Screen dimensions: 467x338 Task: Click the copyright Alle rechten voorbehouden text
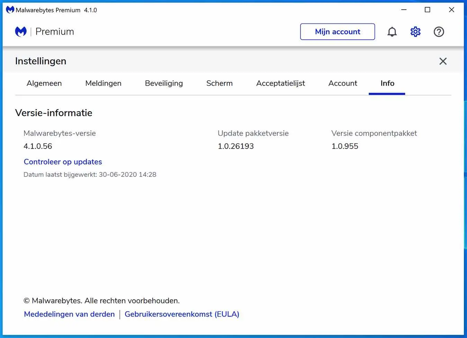(101, 301)
